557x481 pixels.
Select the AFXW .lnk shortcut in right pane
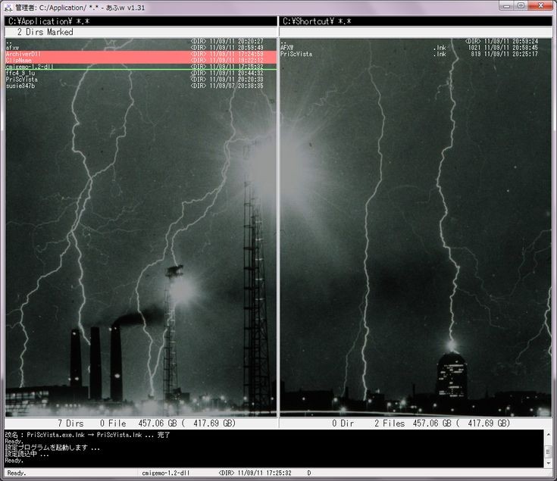[415, 48]
